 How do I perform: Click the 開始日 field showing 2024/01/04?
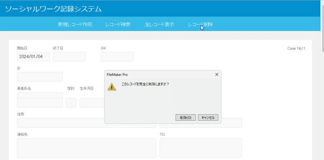[33, 57]
